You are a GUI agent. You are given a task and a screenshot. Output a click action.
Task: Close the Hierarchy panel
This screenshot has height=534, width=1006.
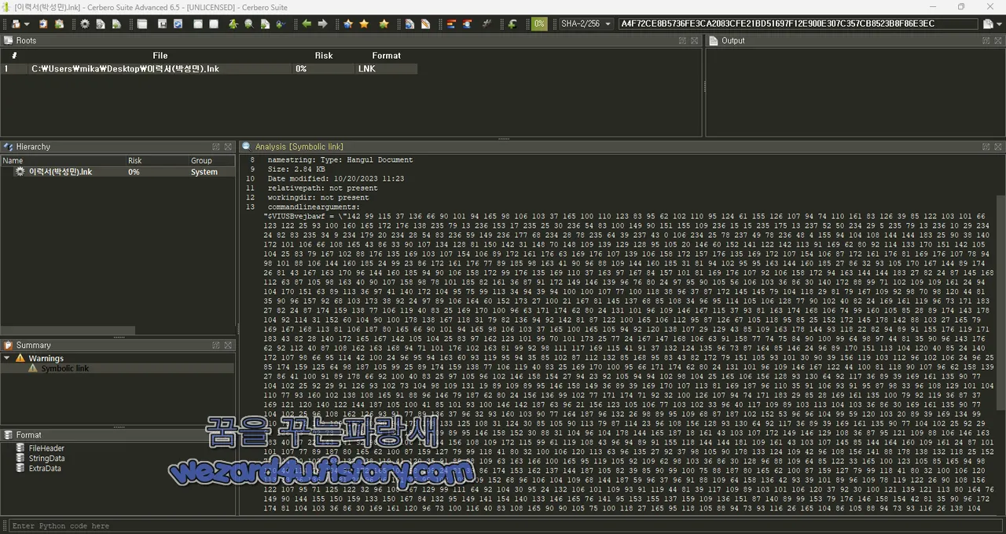(228, 147)
